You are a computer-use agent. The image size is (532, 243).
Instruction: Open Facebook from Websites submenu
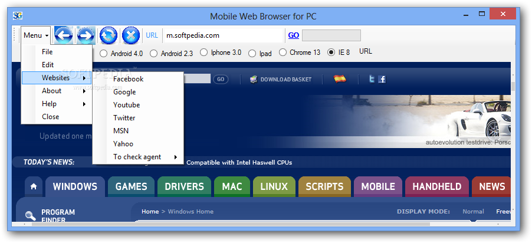(x=138, y=79)
